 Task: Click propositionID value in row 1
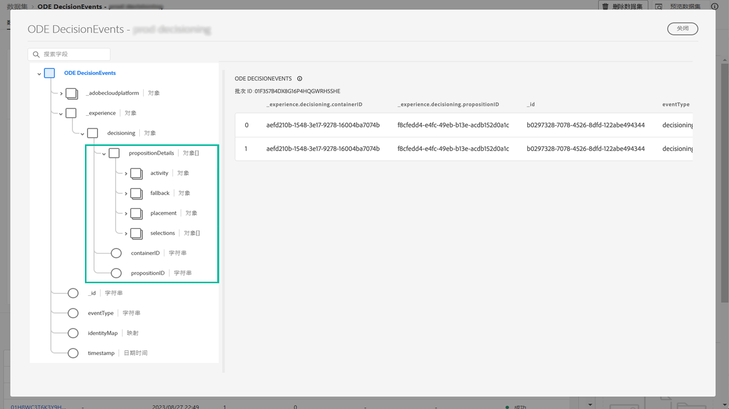(x=453, y=149)
